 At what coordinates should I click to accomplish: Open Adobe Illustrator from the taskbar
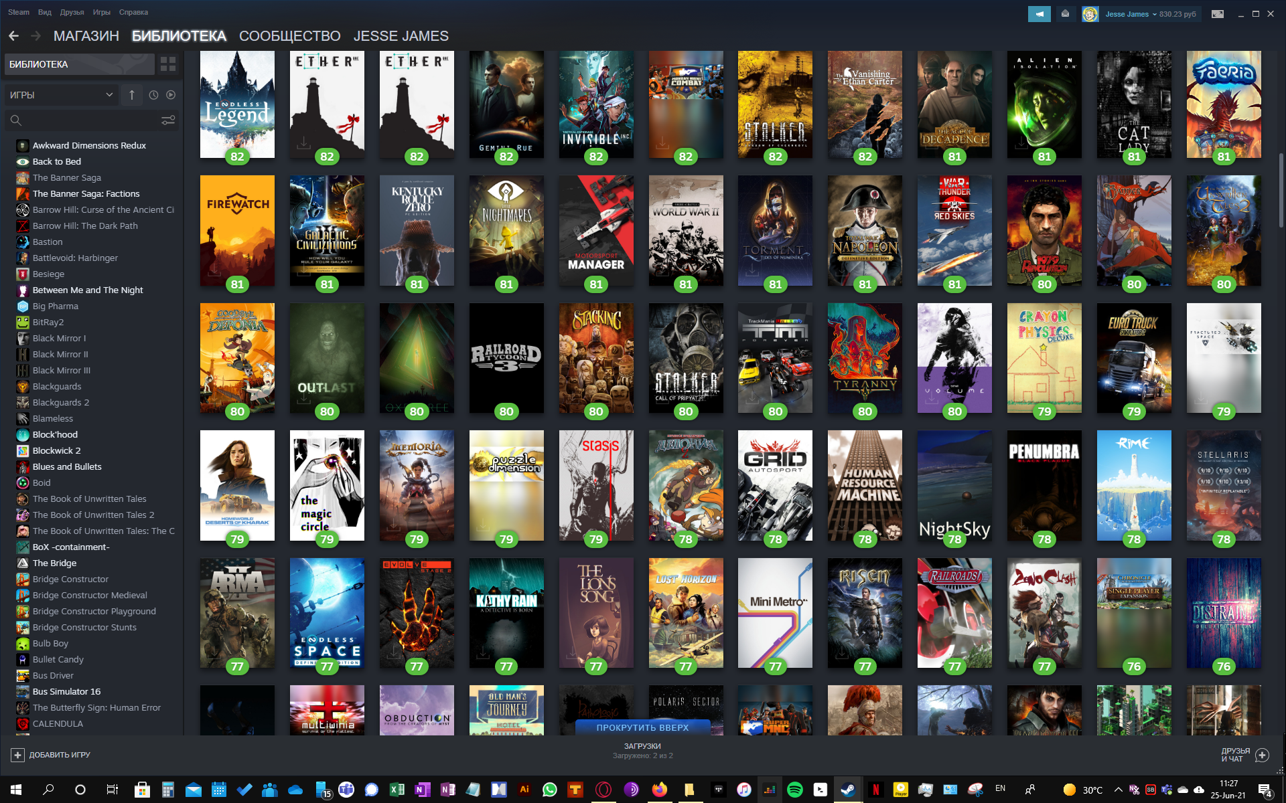click(x=524, y=790)
